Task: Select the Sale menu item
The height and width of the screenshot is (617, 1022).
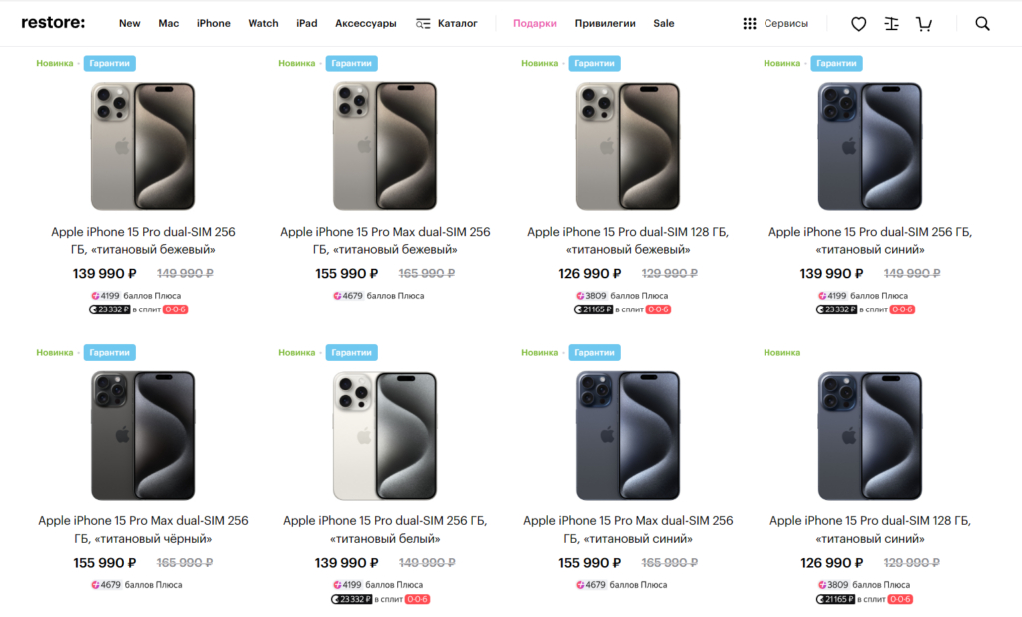Action: 664,24
